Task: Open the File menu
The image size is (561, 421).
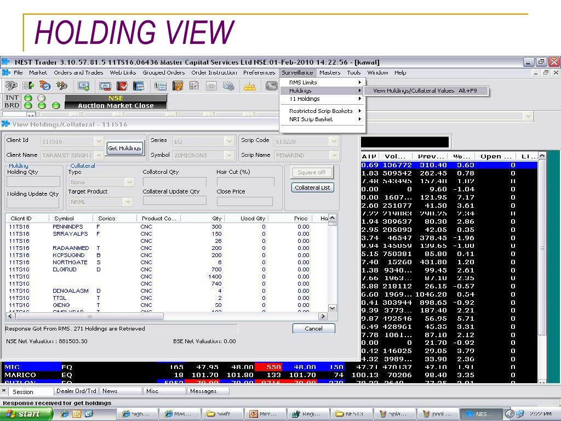Action: [x=18, y=73]
